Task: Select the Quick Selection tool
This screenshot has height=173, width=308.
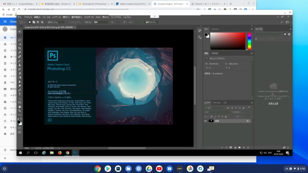Action: (x=19, y=44)
